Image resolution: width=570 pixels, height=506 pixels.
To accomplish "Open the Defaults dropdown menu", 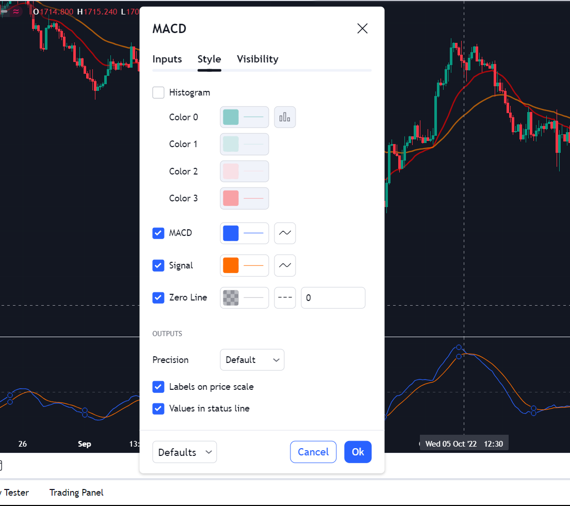I will pyautogui.click(x=184, y=452).
